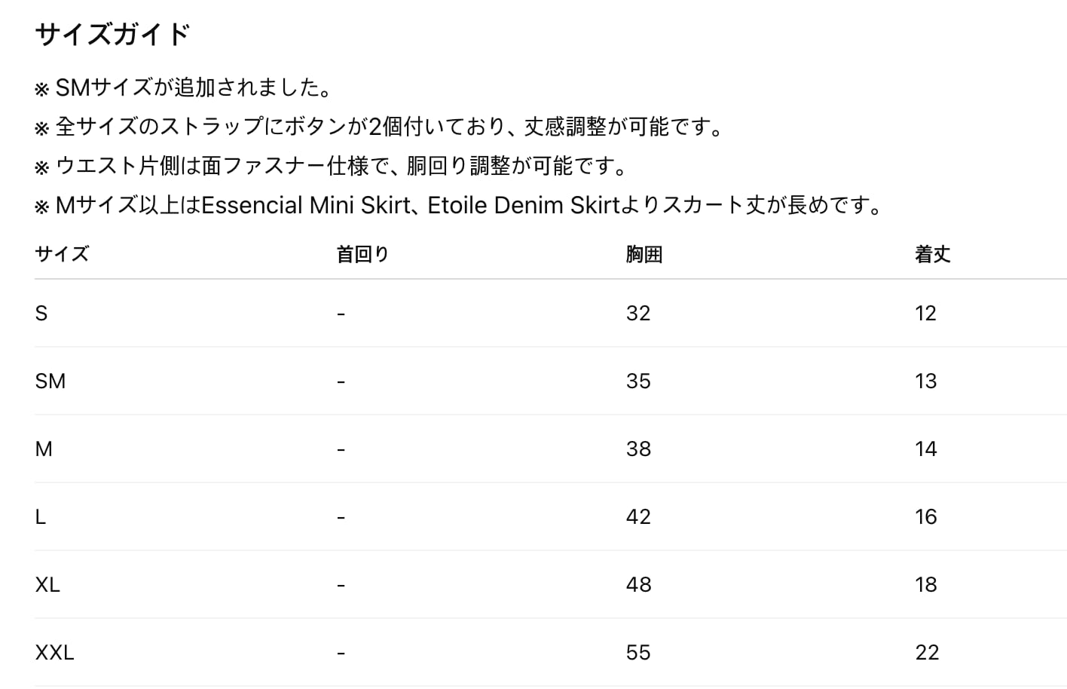Image resolution: width=1067 pixels, height=689 pixels.
Task: Select the 胸囲 column header
Action: tap(644, 254)
